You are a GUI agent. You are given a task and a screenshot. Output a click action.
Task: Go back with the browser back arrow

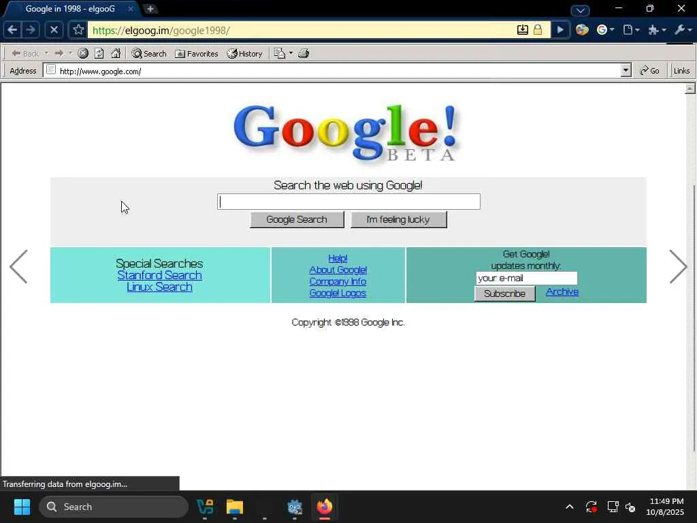coord(12,30)
